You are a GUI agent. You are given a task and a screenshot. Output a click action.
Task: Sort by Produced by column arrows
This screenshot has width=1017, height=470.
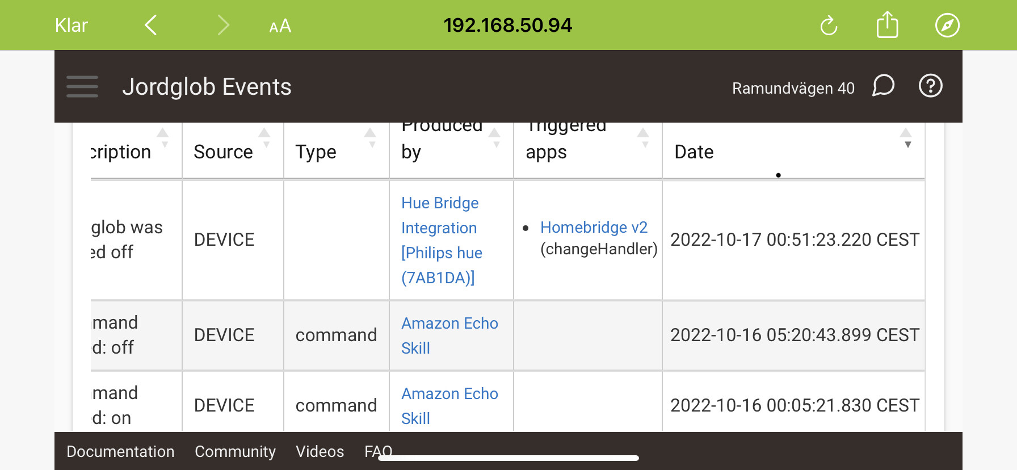495,138
